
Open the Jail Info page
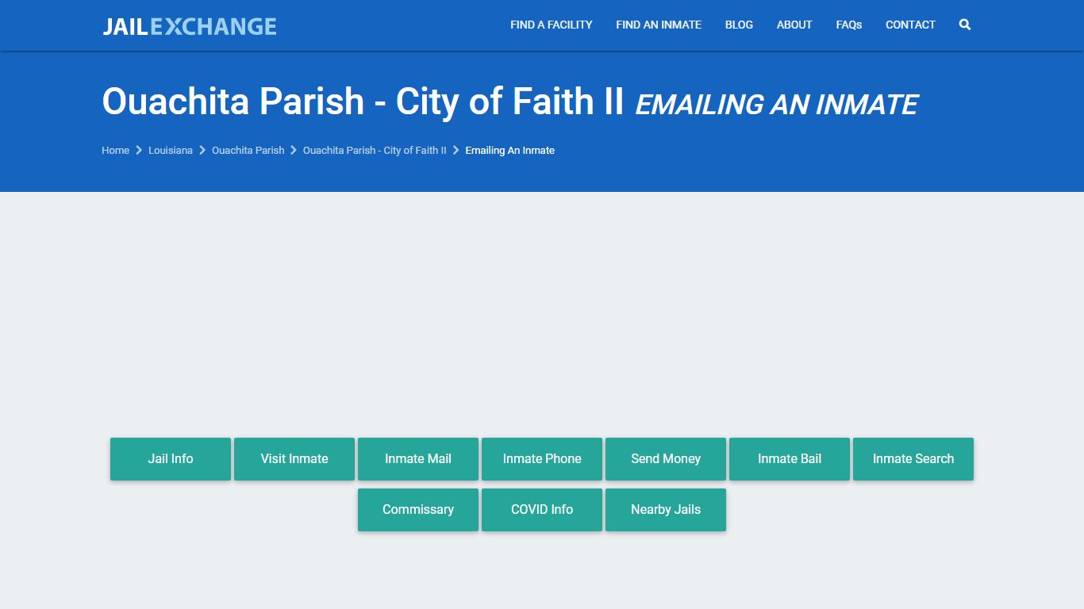[170, 458]
